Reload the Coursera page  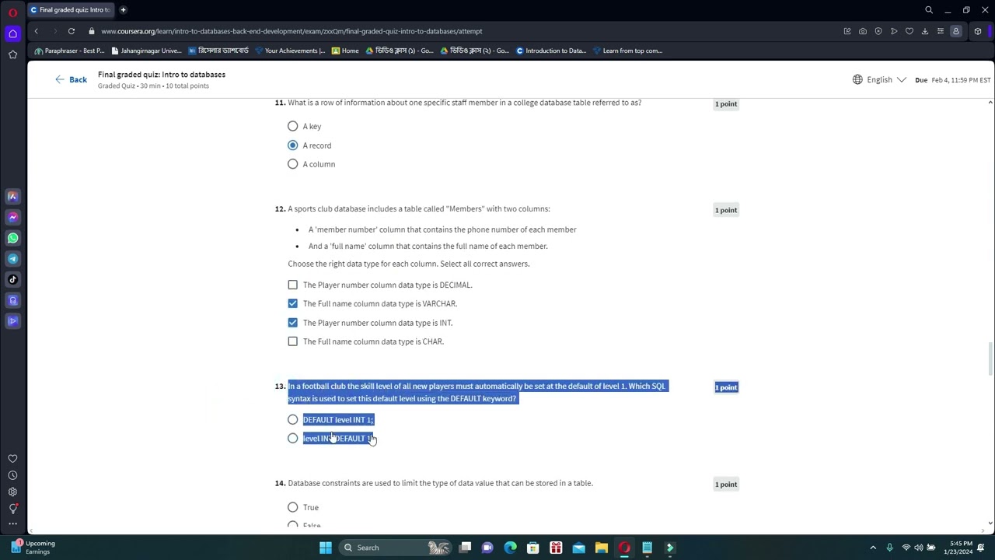pos(71,31)
